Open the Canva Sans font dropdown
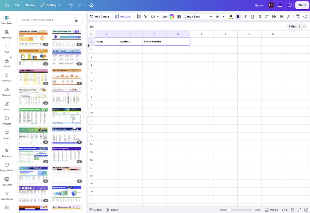This screenshot has width=310, height=213. point(195,17)
